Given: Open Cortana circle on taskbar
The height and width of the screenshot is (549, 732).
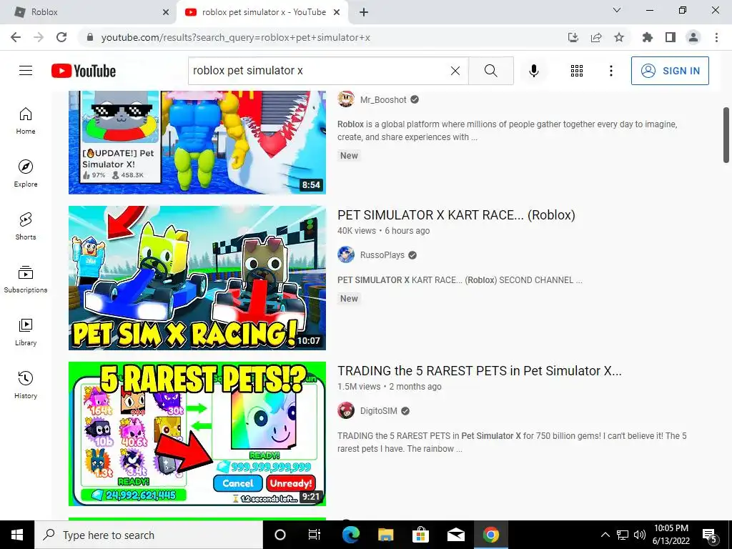Looking at the screenshot, I should [280, 535].
